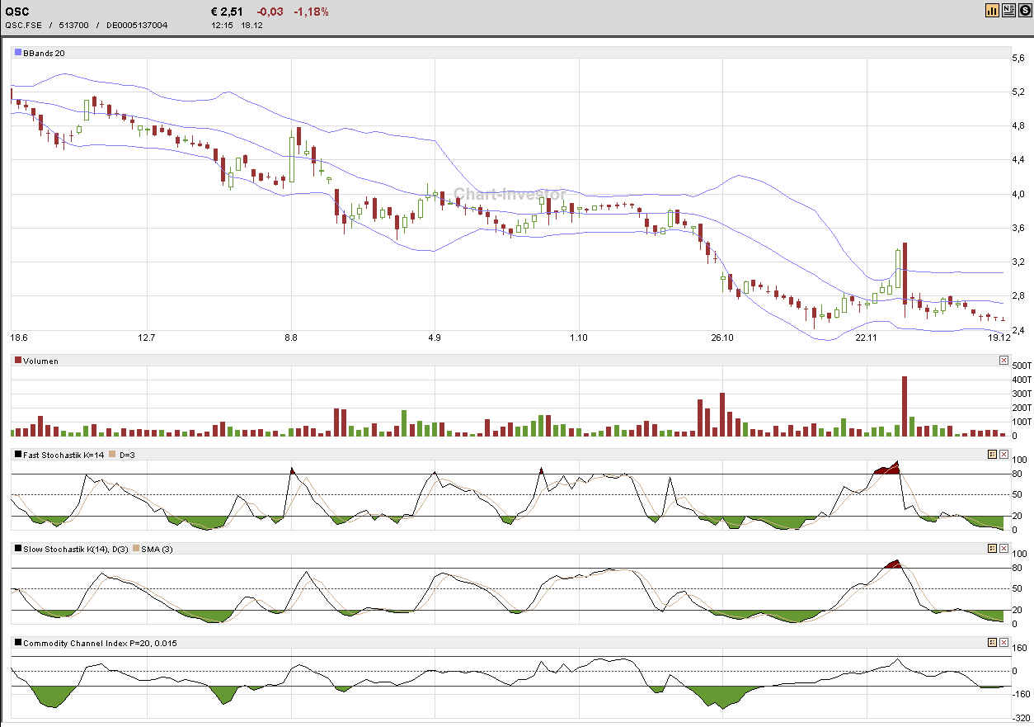Open the Fast Stochastik panel settings grid icon
This screenshot has height=727, width=1034.
[x=993, y=454]
